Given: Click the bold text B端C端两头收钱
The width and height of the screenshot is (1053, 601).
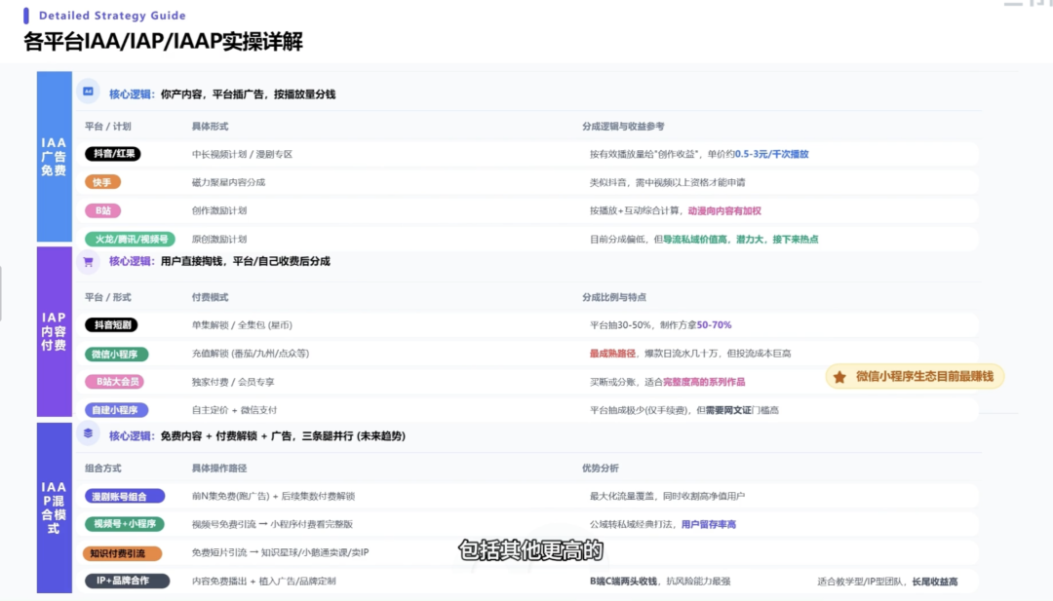Looking at the screenshot, I should (x=623, y=582).
